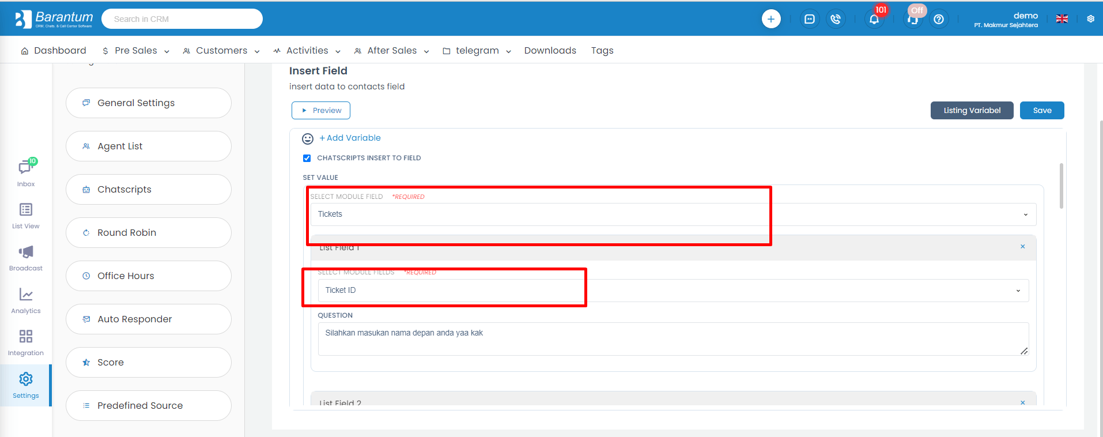
Task: Expand telegram menu
Action: [477, 51]
